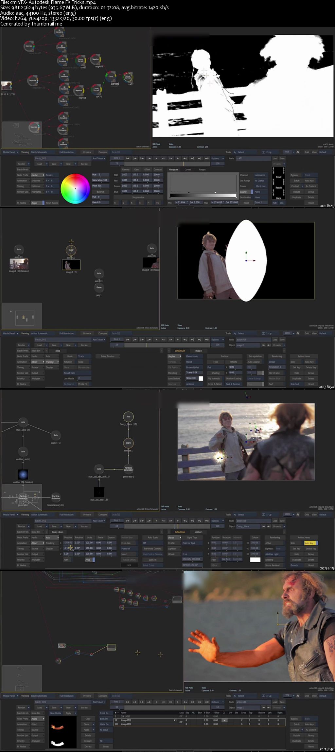Click the 2-Up viewport layout icon at 00:18:25
The width and height of the screenshot is (335, 752).
click(263, 152)
